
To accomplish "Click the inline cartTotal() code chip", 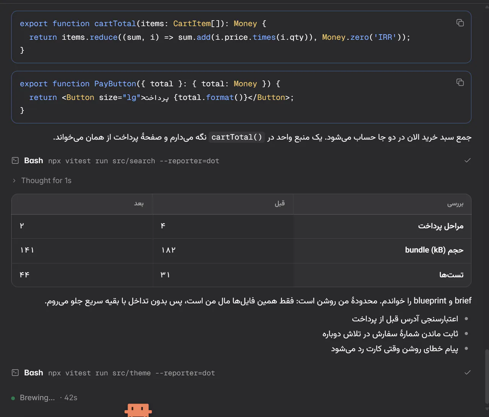I will click(237, 137).
